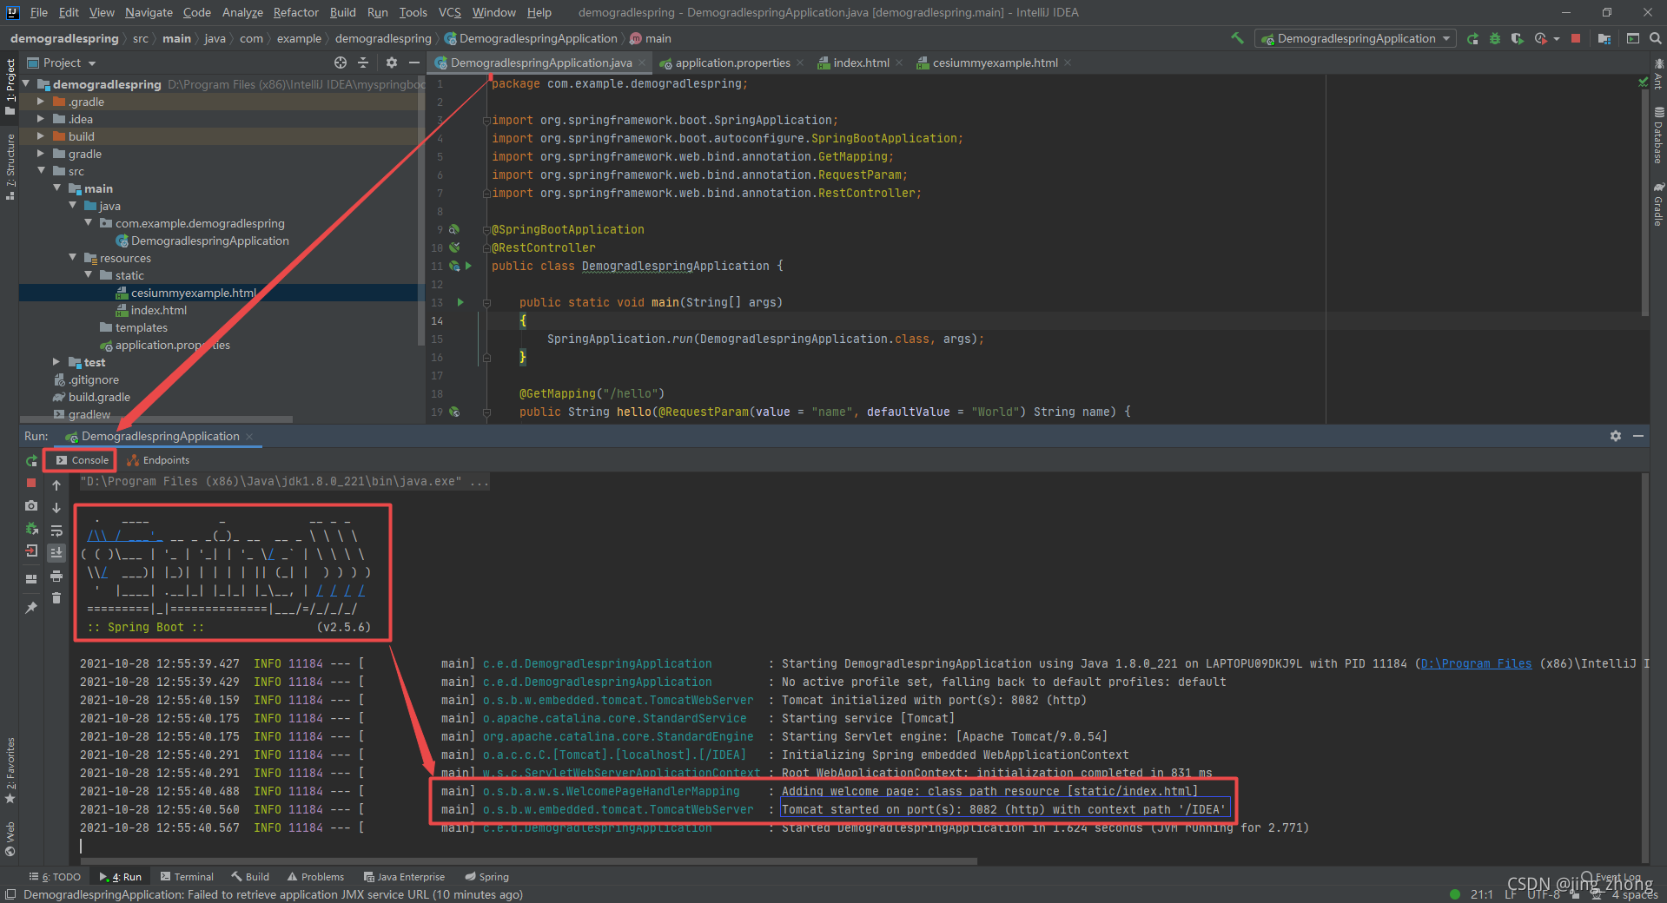Click Attach Debugger bug icon in the Run panel
1667x903 pixels.
click(x=31, y=528)
